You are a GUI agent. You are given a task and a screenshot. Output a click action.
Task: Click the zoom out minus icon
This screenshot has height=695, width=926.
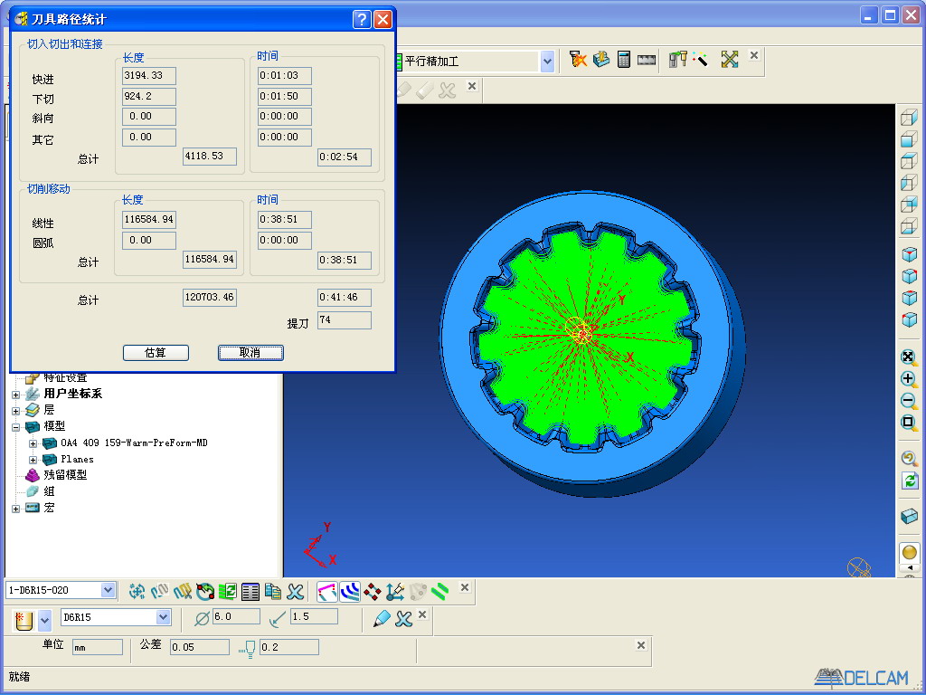coord(909,401)
